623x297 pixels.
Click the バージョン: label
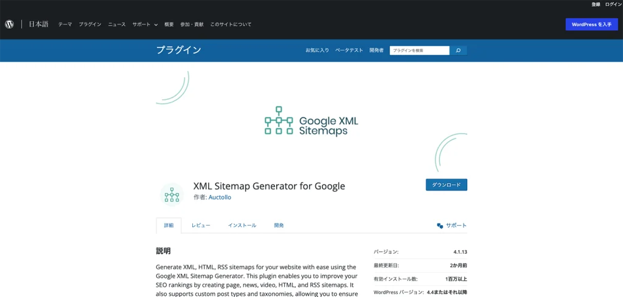[x=386, y=252]
